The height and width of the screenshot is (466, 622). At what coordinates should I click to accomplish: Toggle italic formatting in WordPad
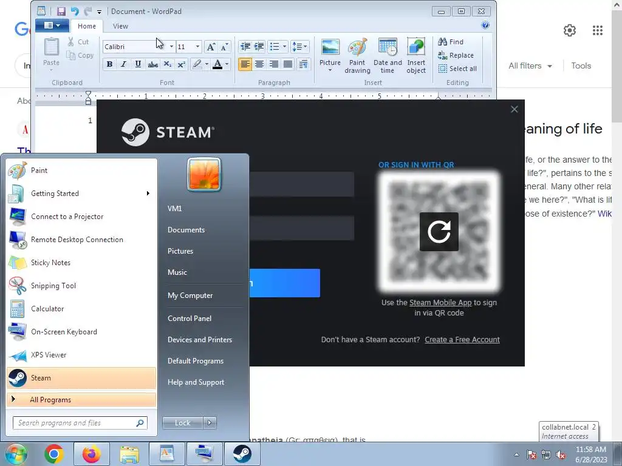(124, 64)
